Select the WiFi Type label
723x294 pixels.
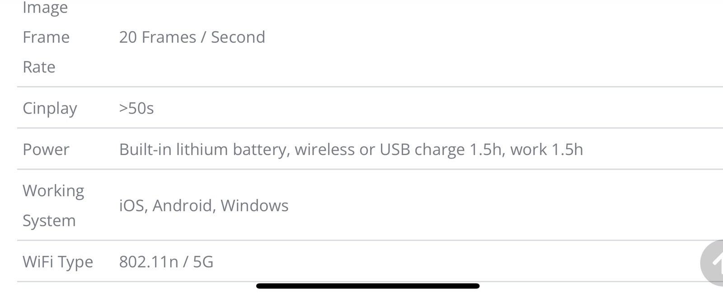tap(58, 262)
